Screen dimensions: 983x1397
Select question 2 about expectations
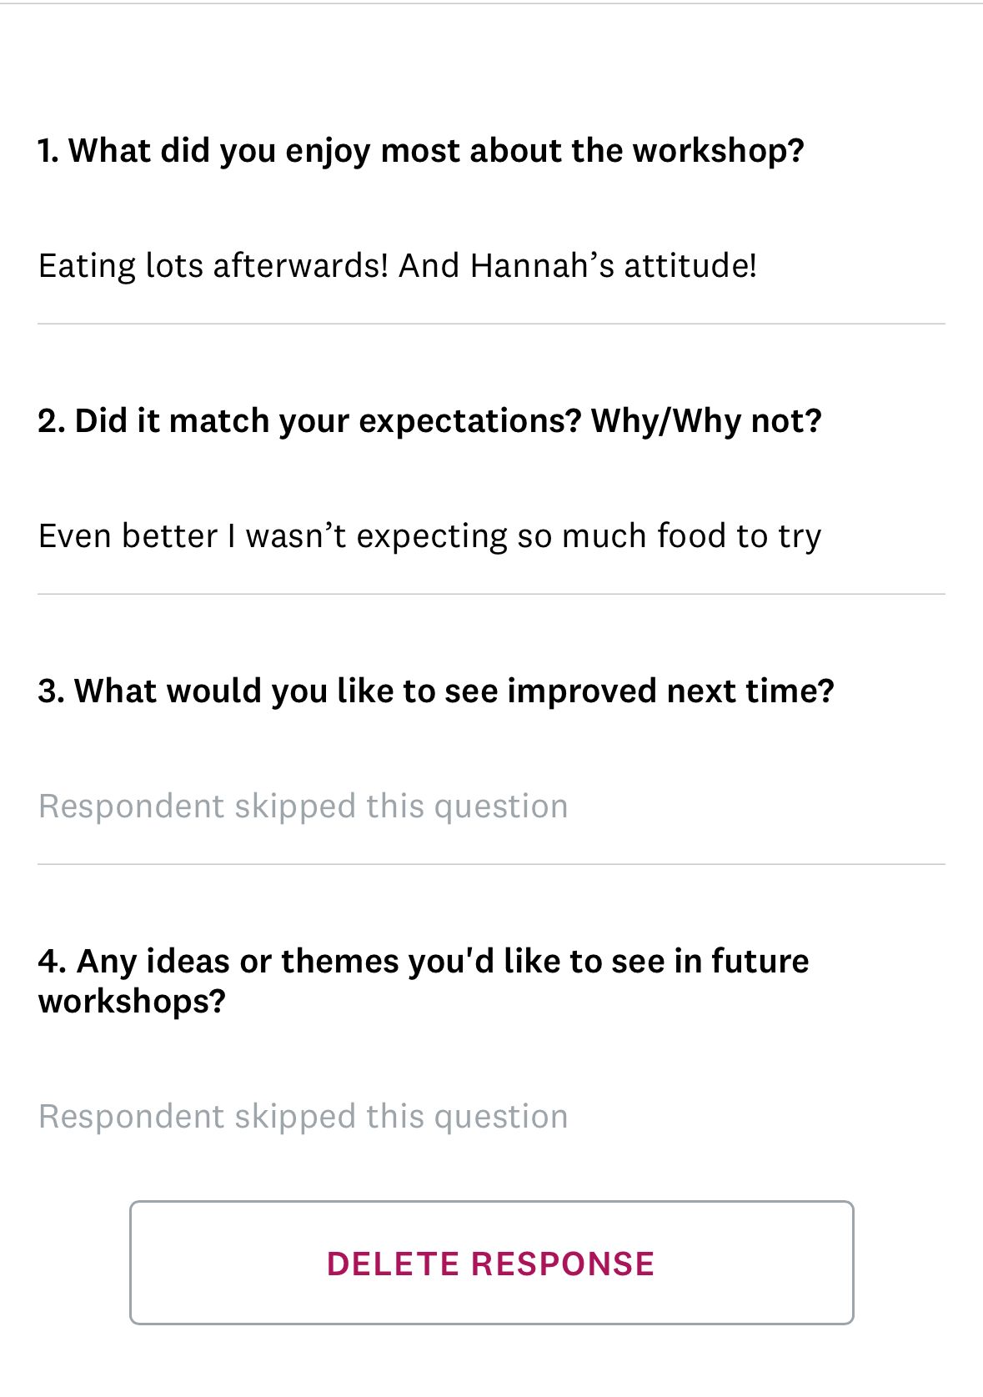tap(429, 420)
